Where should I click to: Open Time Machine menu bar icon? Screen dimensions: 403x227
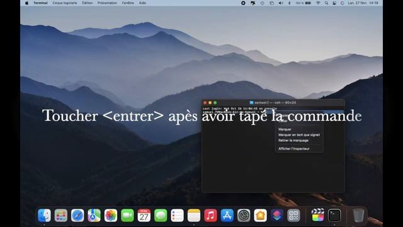click(x=262, y=3)
